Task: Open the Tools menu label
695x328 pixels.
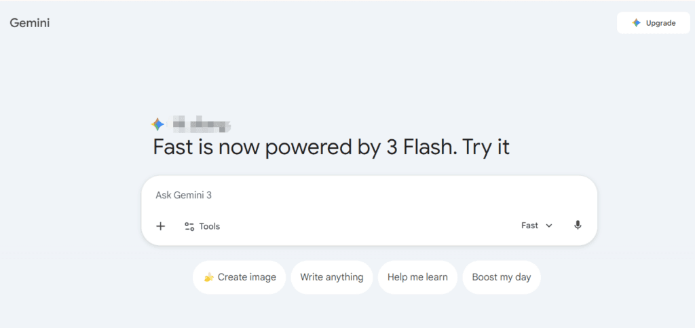Action: [x=210, y=226]
